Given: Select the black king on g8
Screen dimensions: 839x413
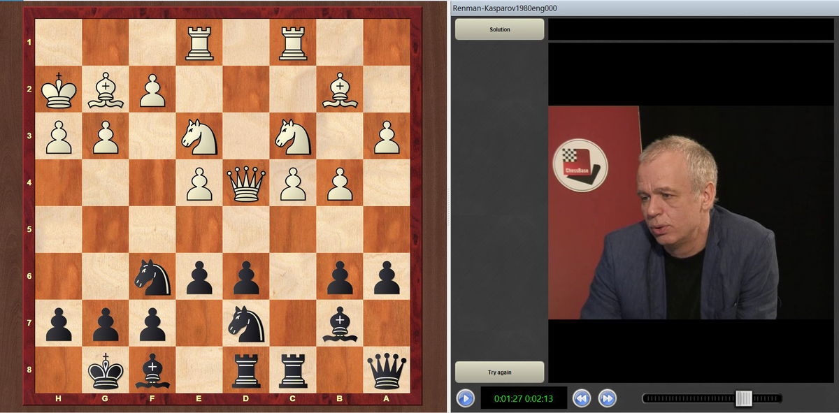Looking at the screenshot, I should 106,370.
